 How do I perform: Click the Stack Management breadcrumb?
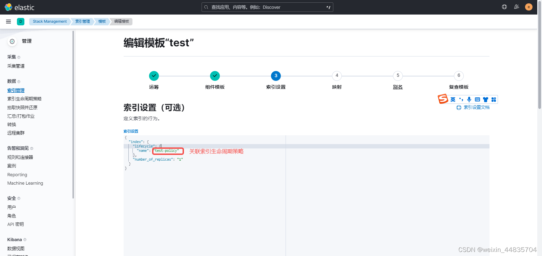tap(50, 21)
